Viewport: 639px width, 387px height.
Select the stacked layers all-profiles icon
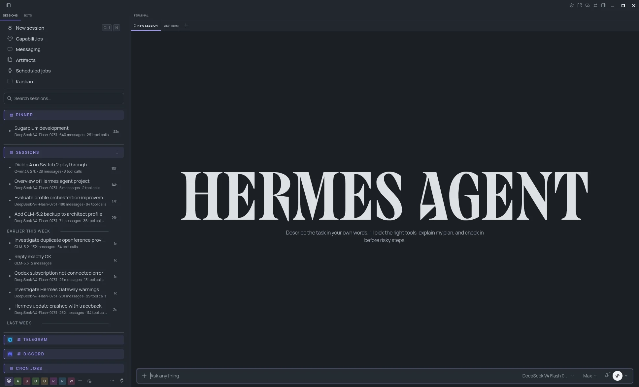pyautogui.click(x=9, y=381)
